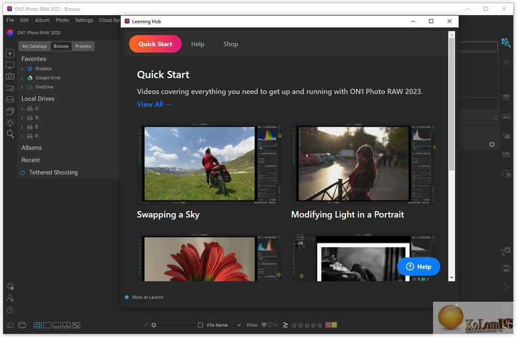Toggle the heart (liked) filter
Viewport: 518px width, 337px height.
(x=264, y=325)
